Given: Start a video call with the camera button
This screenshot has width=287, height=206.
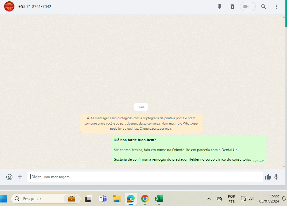Looking at the screenshot, I should (246, 7).
